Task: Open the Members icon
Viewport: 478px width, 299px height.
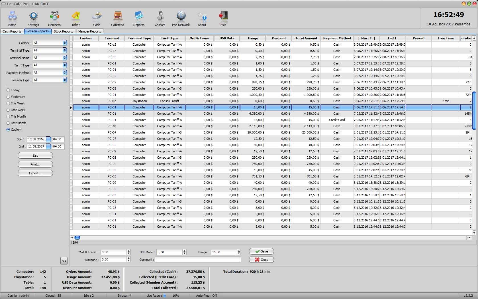Action: click(54, 19)
